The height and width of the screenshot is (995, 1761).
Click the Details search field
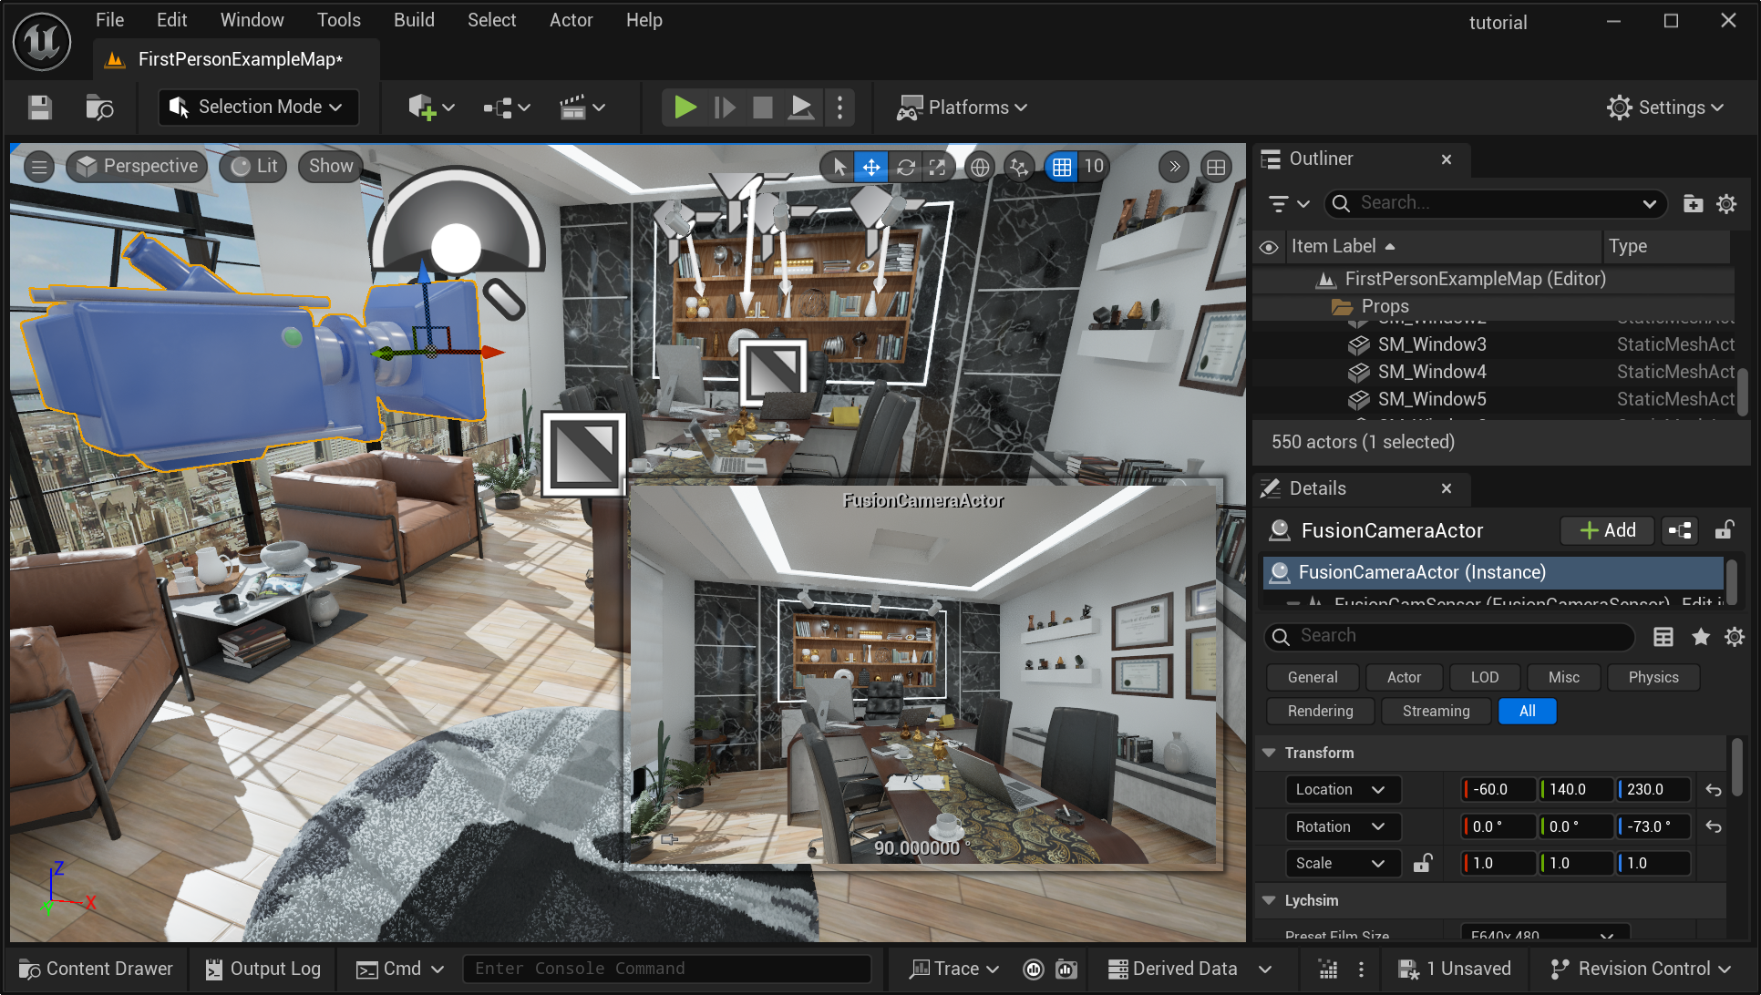click(x=1449, y=636)
